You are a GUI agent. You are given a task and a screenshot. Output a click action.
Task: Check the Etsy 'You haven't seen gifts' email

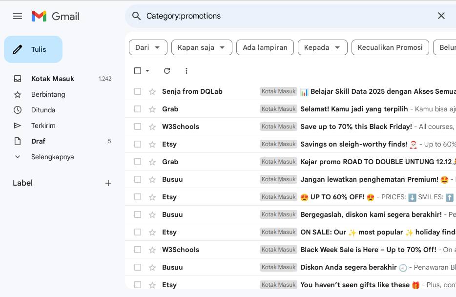[x=138, y=285]
